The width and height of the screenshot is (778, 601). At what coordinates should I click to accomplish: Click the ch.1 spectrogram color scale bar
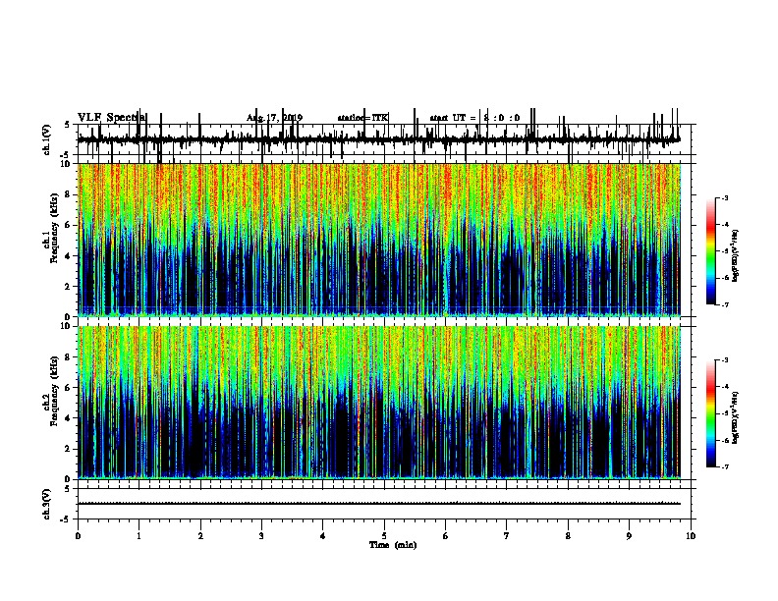coord(711,251)
